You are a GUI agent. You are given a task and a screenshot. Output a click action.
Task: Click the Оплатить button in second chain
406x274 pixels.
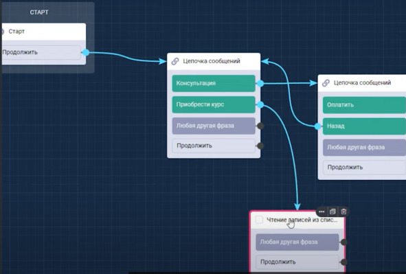coord(364,105)
